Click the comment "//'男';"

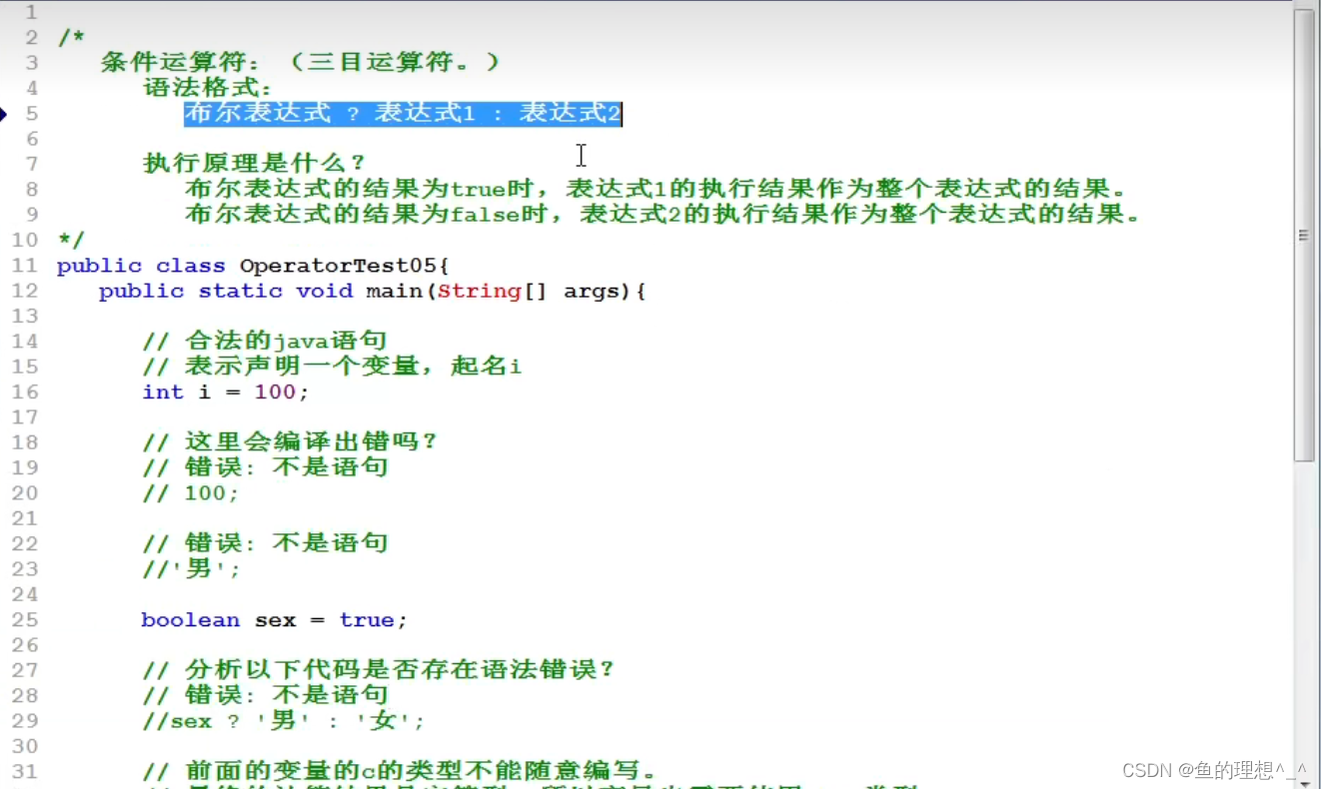[191, 568]
